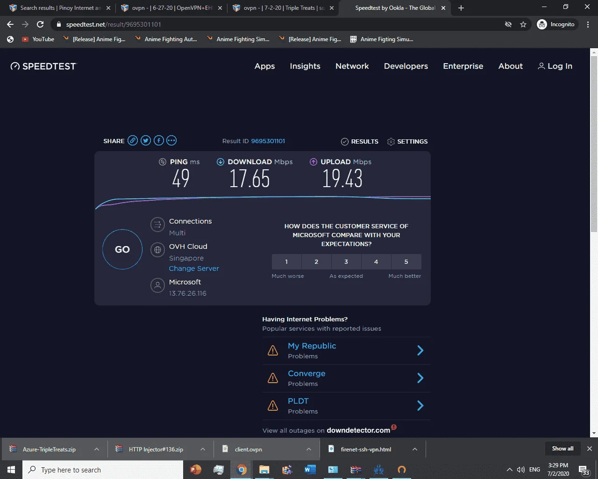Open Word from the taskbar
Image resolution: width=598 pixels, height=479 pixels.
click(x=310, y=470)
